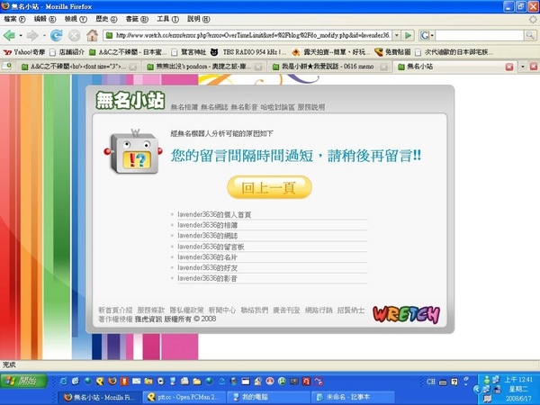Viewport: 540px width, 405px height.
Task: Switch to 我的電腦 taskbar window
Action: (x=268, y=397)
